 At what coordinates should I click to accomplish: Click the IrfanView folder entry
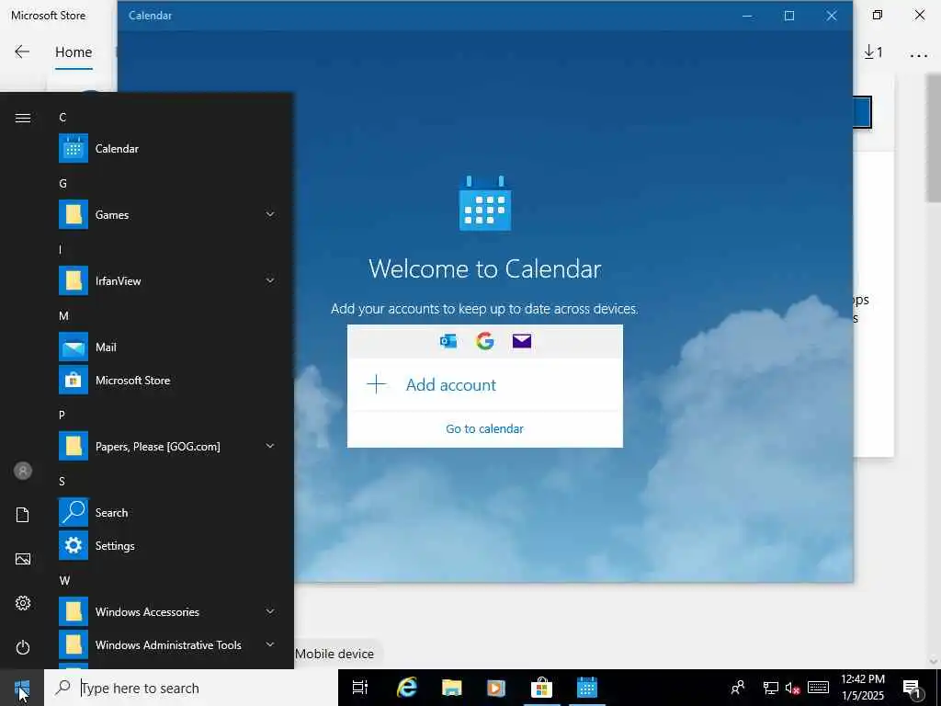(167, 280)
